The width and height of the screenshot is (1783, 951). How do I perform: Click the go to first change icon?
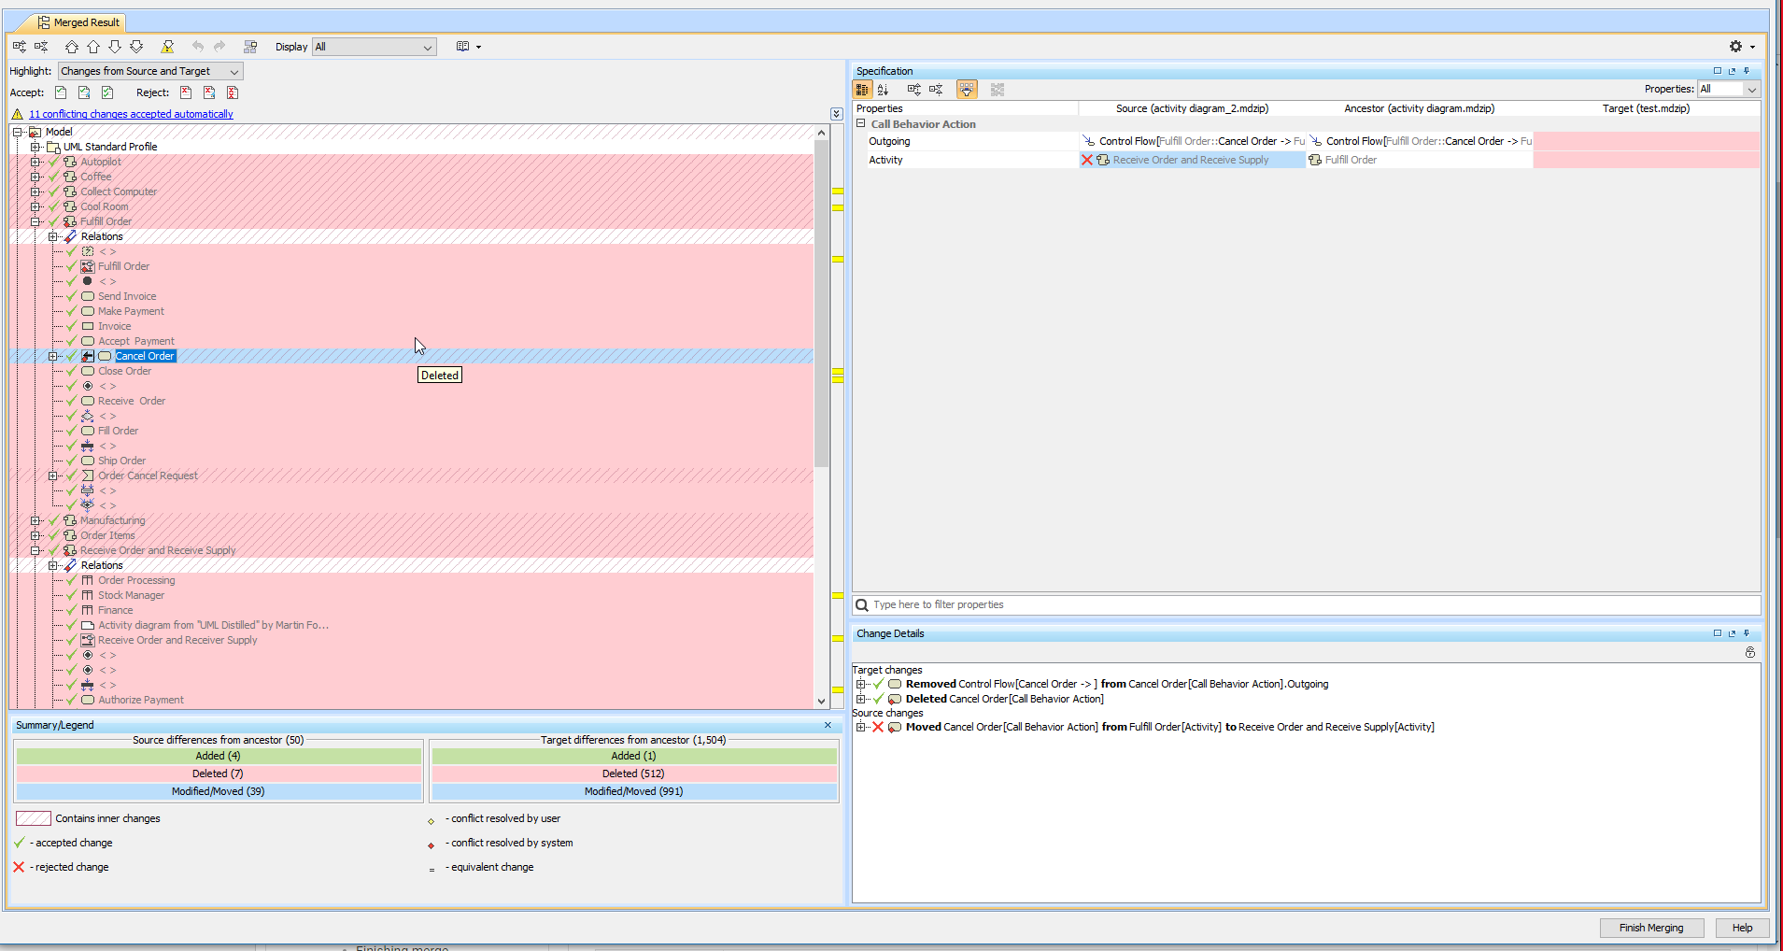click(x=72, y=47)
